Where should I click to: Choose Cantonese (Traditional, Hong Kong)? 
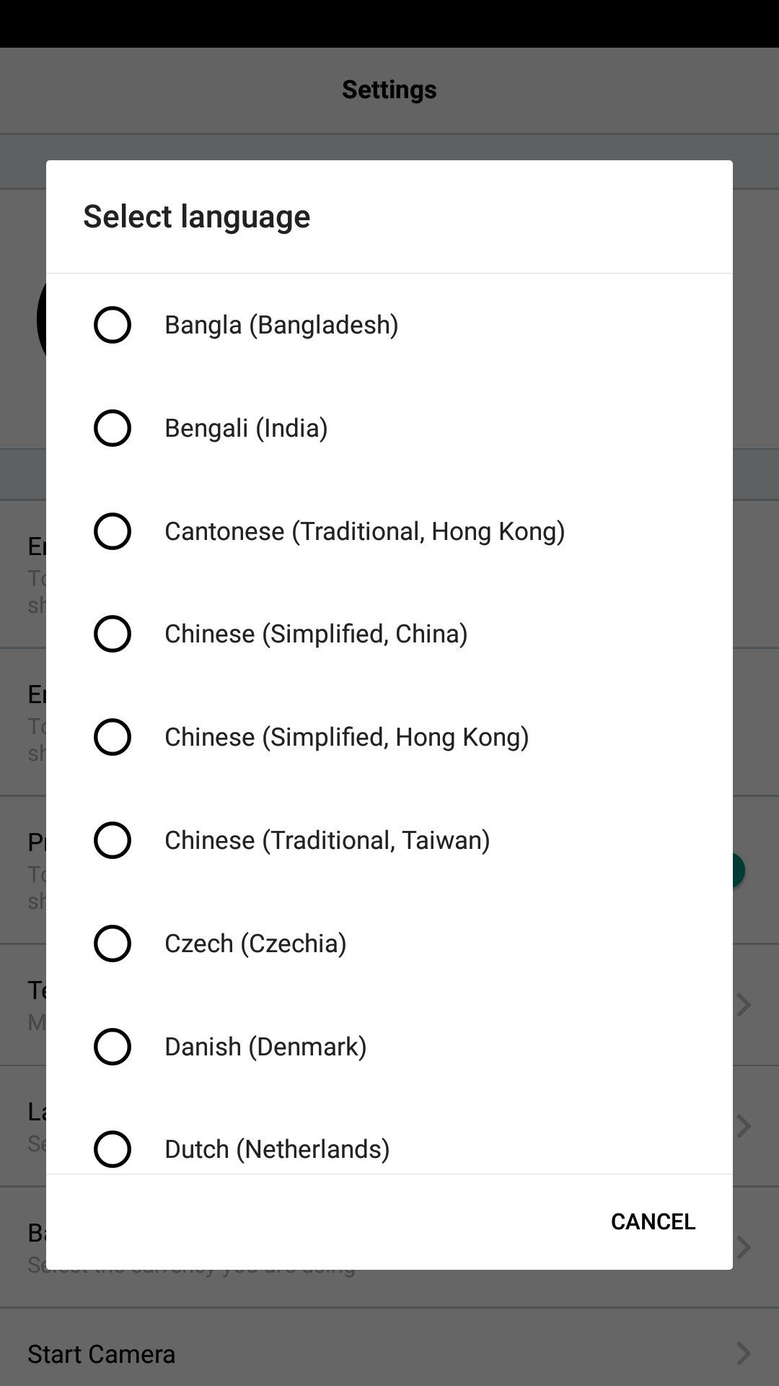tap(364, 531)
